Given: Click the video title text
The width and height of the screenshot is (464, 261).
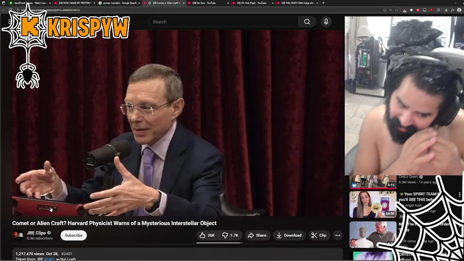Looking at the screenshot, I should pyautogui.click(x=114, y=223).
